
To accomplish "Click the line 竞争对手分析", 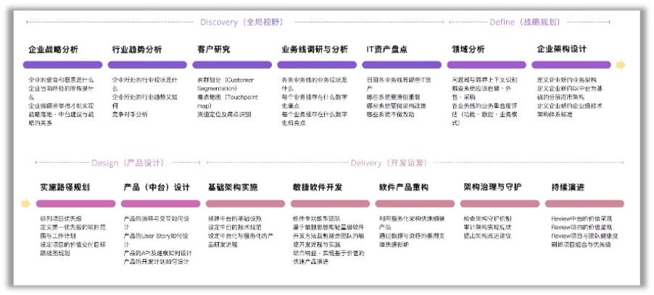I will click(130, 114).
